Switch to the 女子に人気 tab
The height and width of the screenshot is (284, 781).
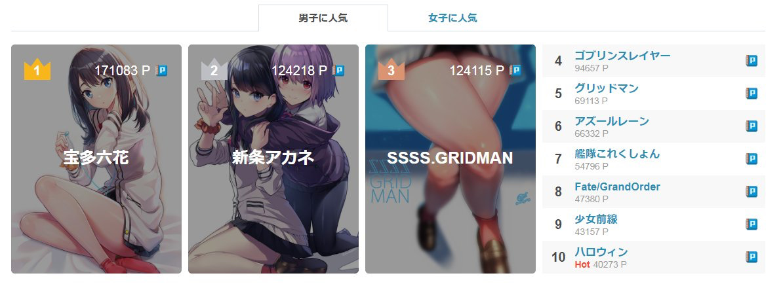pos(452,18)
